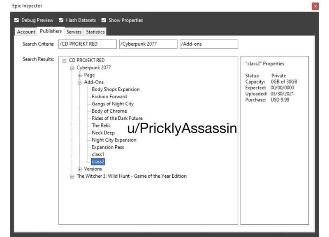Pick Rides of the Dark Future
Viewport: 329px width, 237px height.
click(117, 118)
